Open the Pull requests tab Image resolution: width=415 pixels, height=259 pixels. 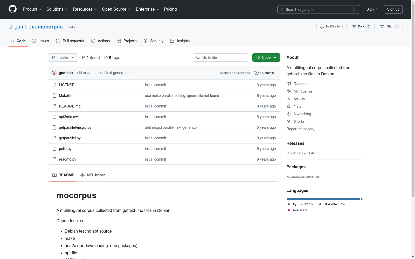tap(70, 41)
